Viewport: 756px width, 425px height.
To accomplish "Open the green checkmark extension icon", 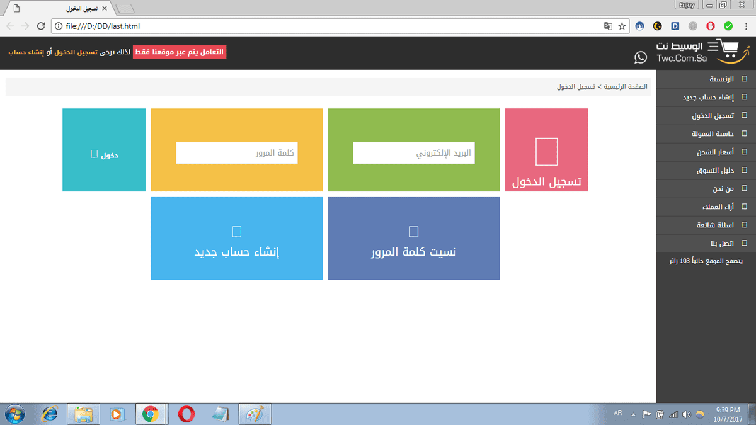I will coord(728,26).
